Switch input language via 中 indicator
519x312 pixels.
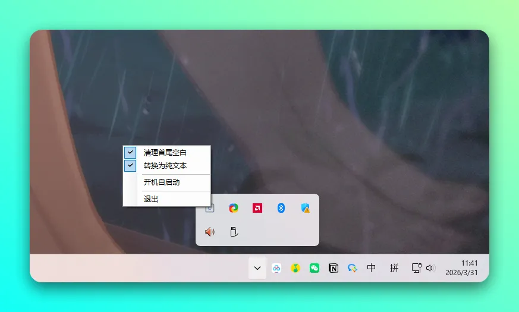tap(372, 267)
